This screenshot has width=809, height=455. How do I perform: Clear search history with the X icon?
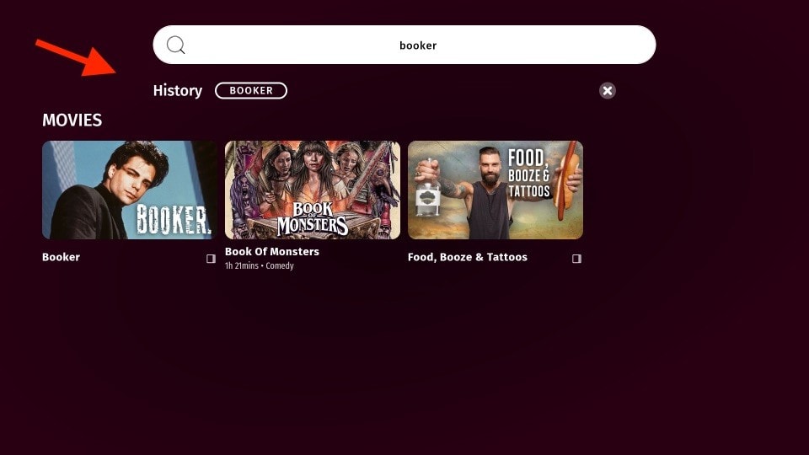point(608,90)
